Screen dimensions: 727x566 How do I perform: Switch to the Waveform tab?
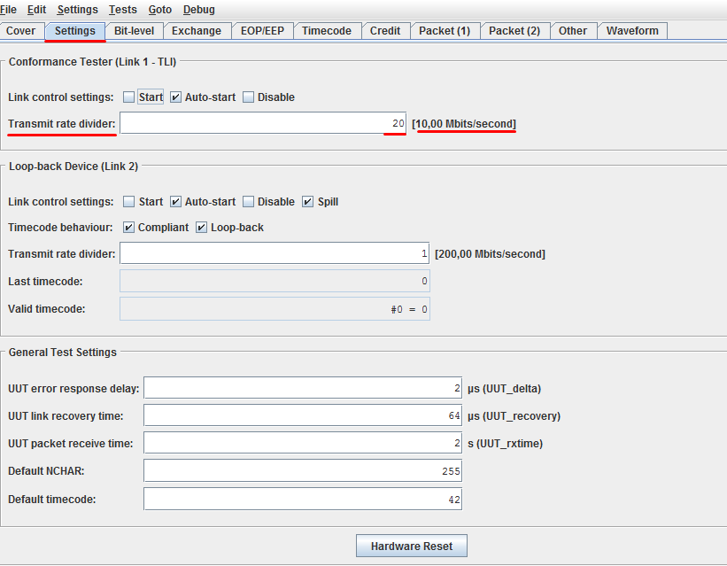[x=632, y=31]
